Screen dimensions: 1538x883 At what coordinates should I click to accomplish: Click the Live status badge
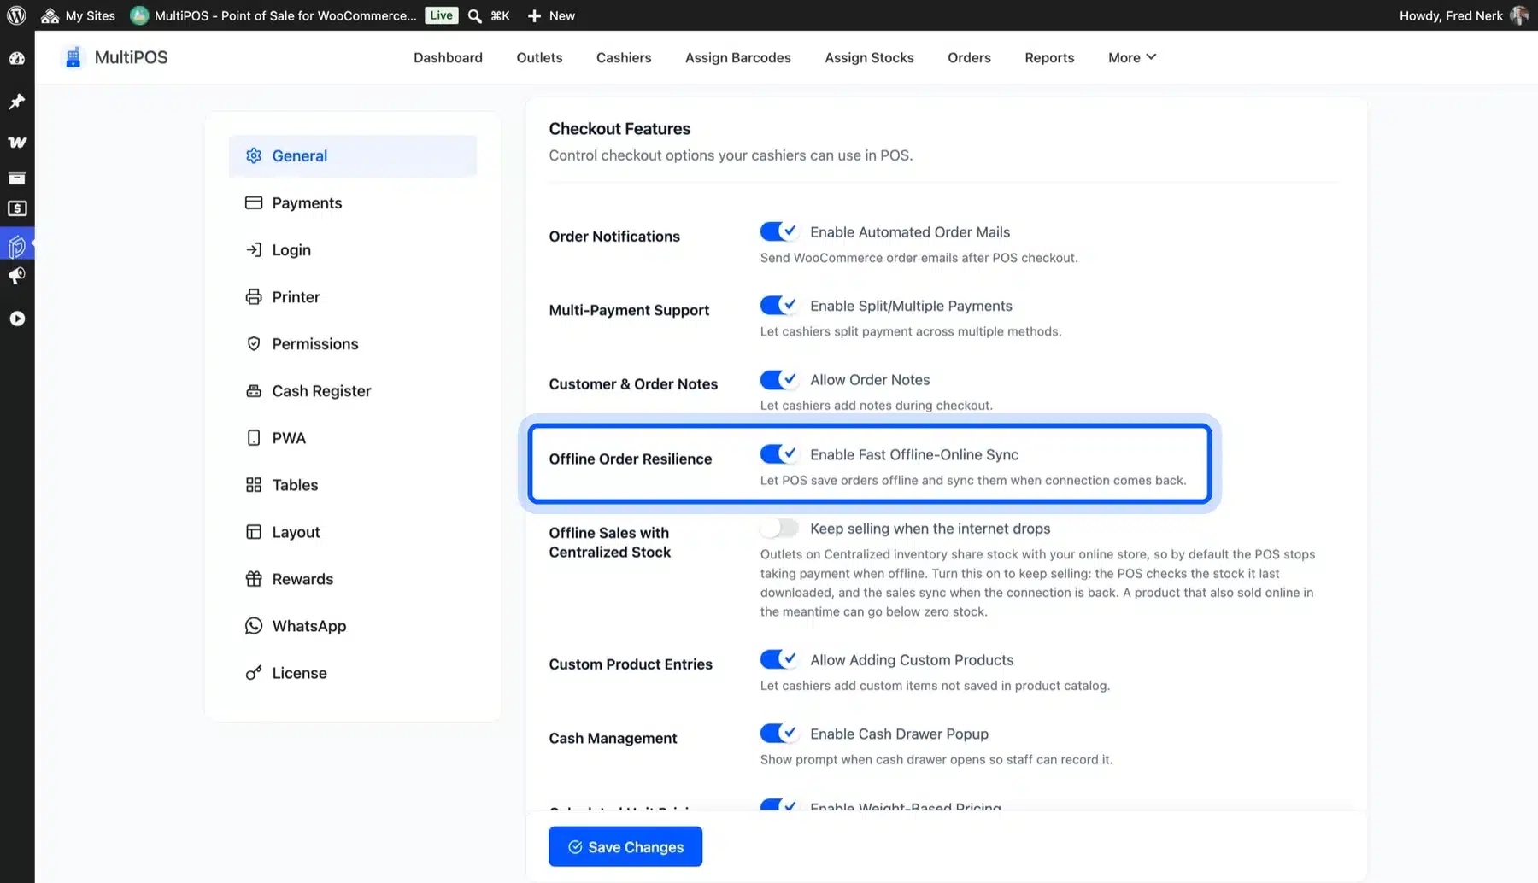point(442,15)
